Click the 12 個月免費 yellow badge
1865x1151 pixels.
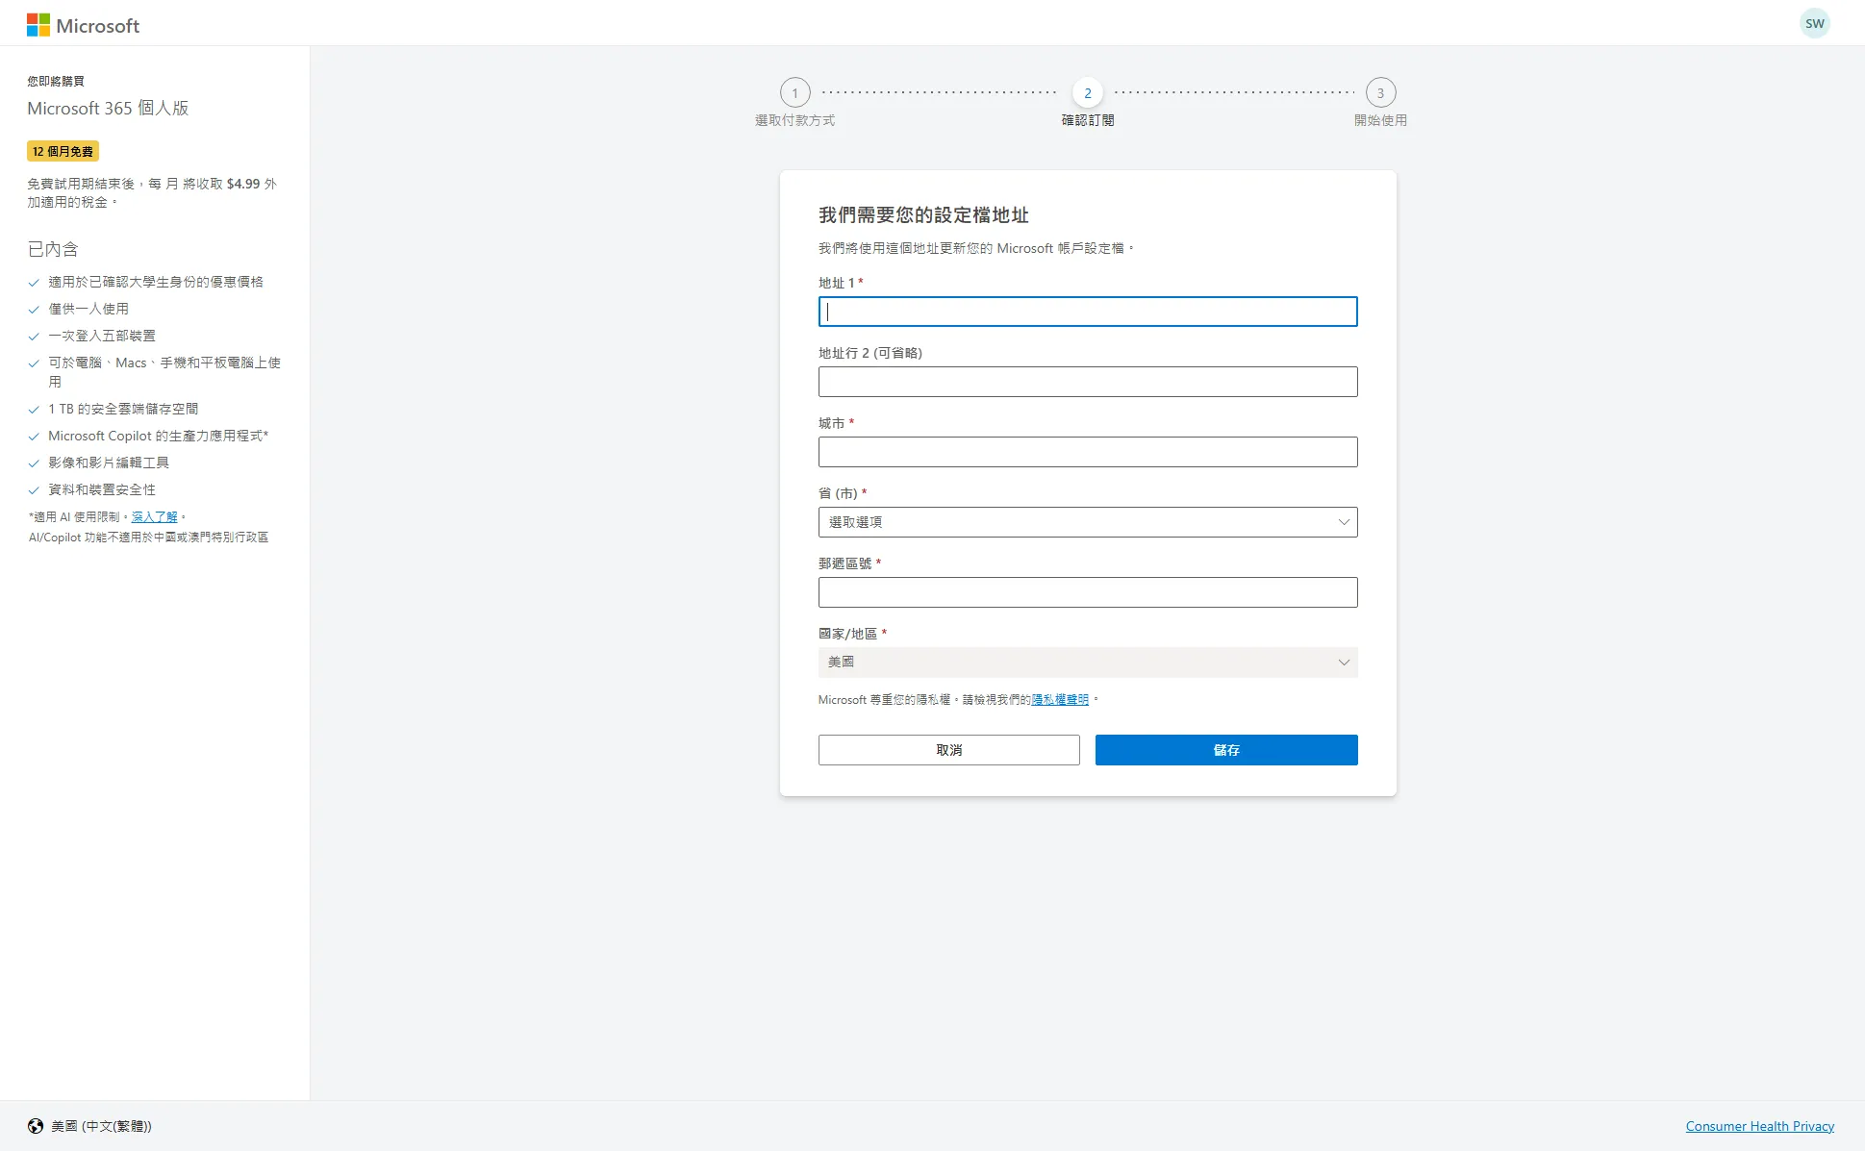point(63,151)
